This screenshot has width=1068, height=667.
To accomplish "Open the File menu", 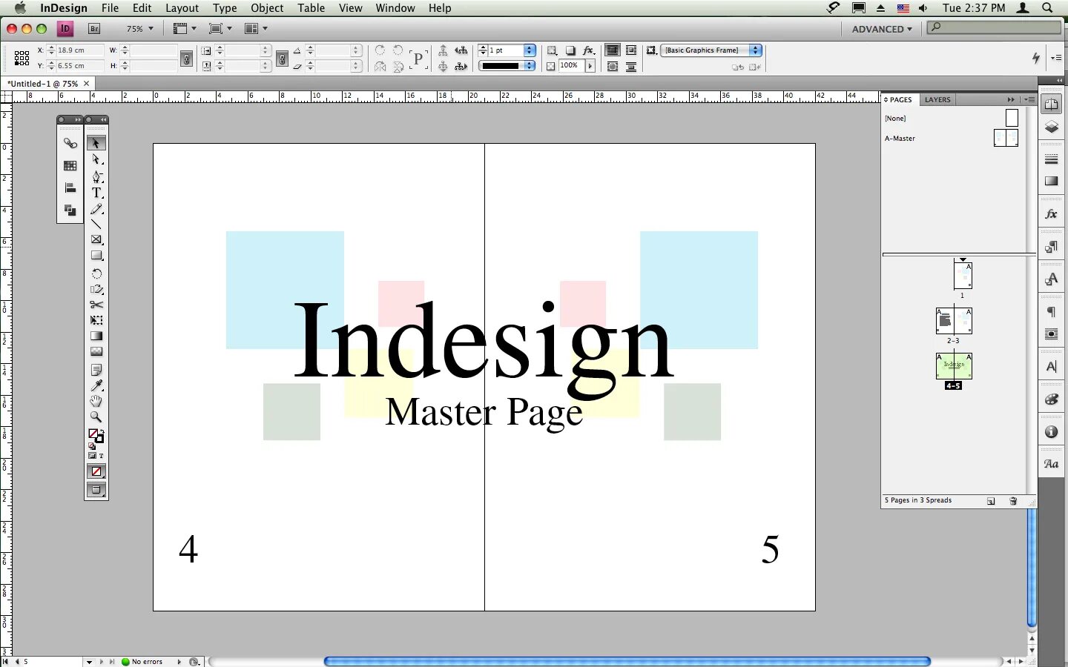I will point(110,8).
